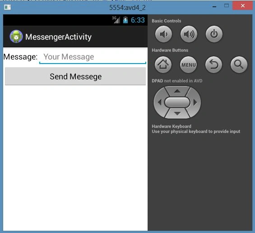The height and width of the screenshot is (233, 255).
Task: Click the DPAD down arrow
Action: coord(177,113)
